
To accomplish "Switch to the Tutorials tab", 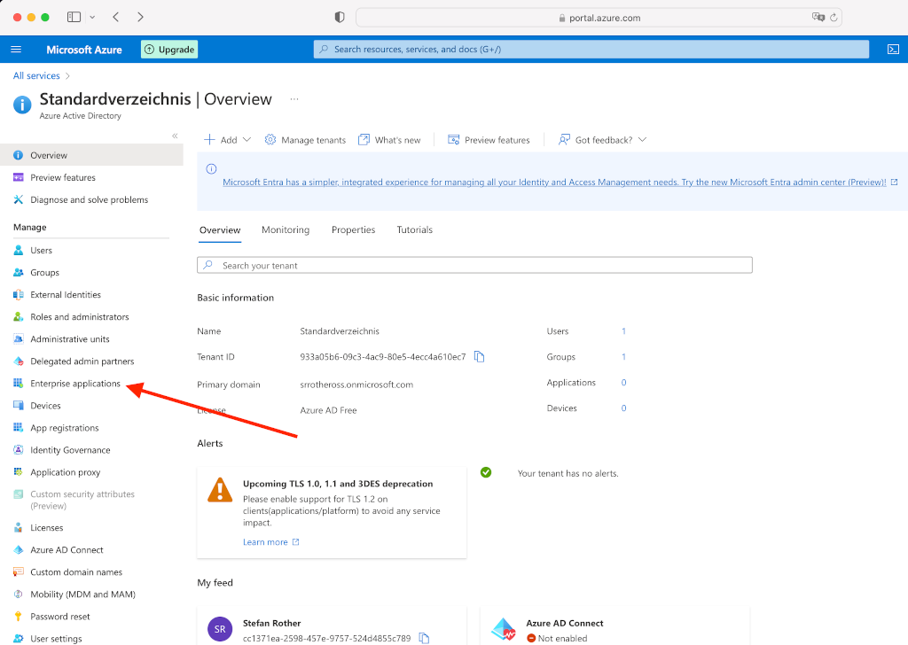I will click(415, 229).
